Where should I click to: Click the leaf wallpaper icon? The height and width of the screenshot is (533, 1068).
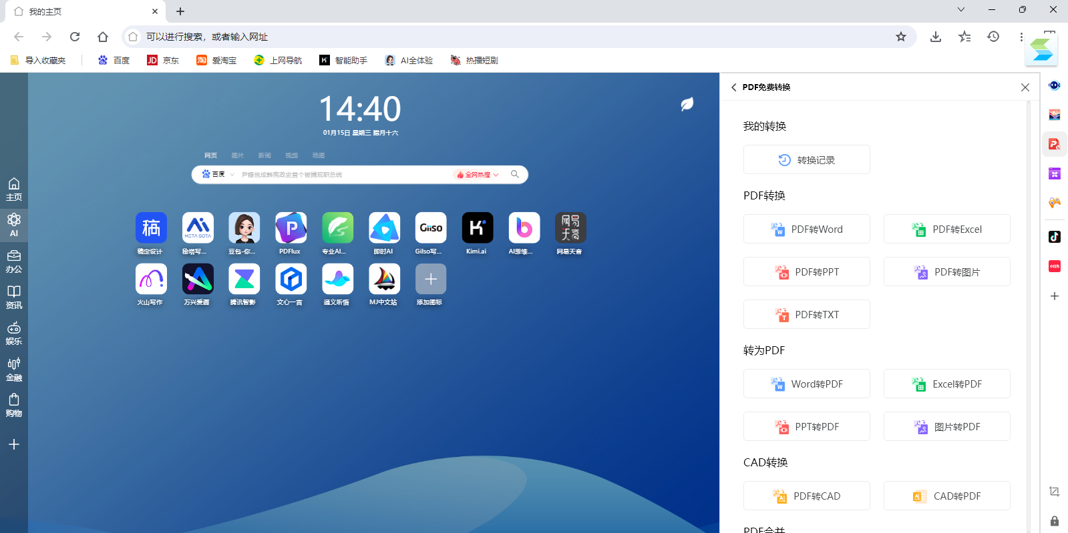[x=687, y=104]
